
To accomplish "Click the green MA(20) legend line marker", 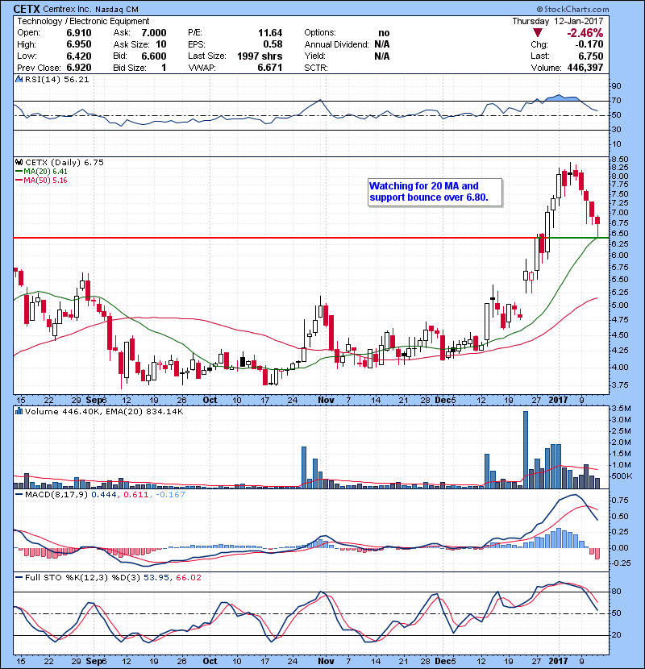I will (x=19, y=171).
